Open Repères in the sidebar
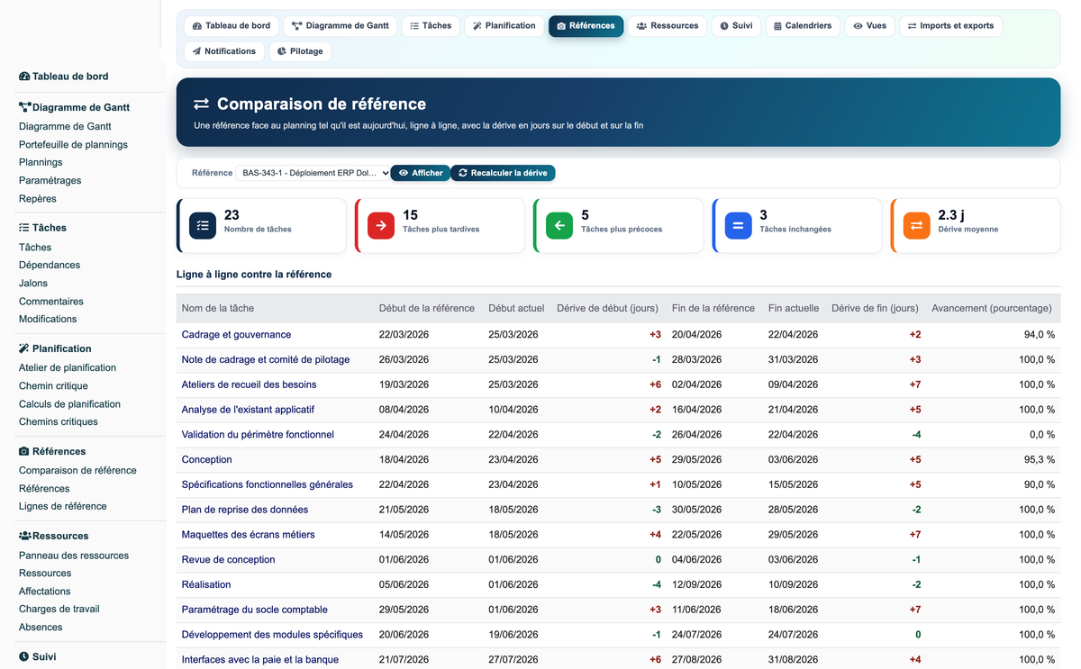 pos(38,198)
